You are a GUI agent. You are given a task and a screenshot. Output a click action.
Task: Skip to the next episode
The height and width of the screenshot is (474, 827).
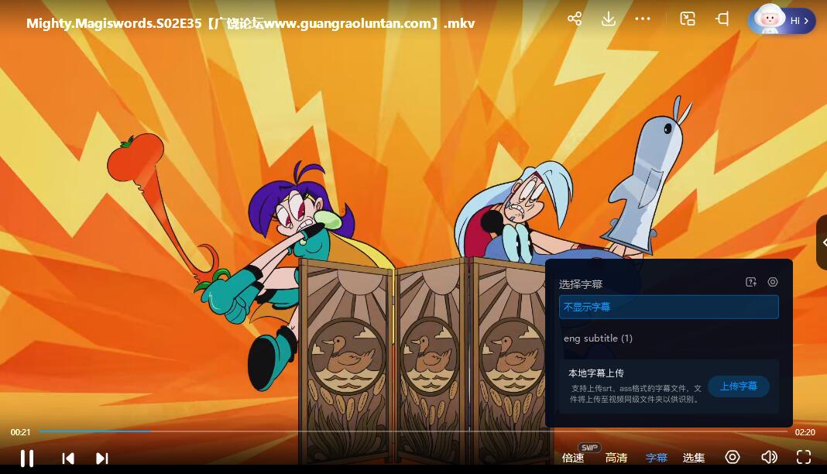pyautogui.click(x=101, y=459)
